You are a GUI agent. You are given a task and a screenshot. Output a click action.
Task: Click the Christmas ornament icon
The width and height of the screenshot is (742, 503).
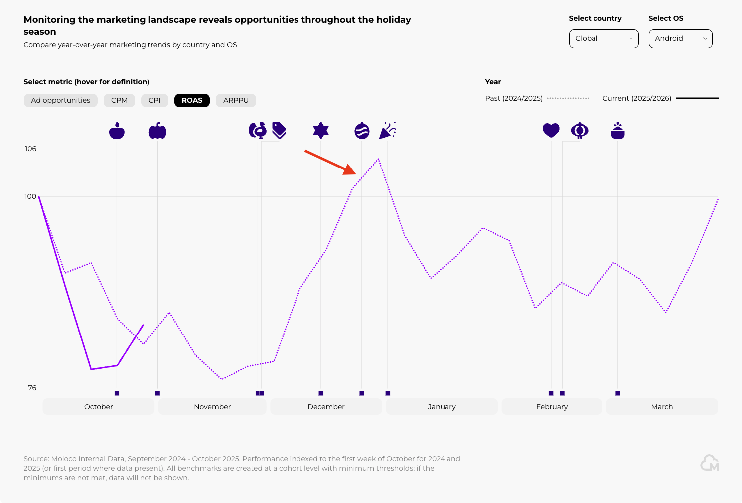point(362,131)
